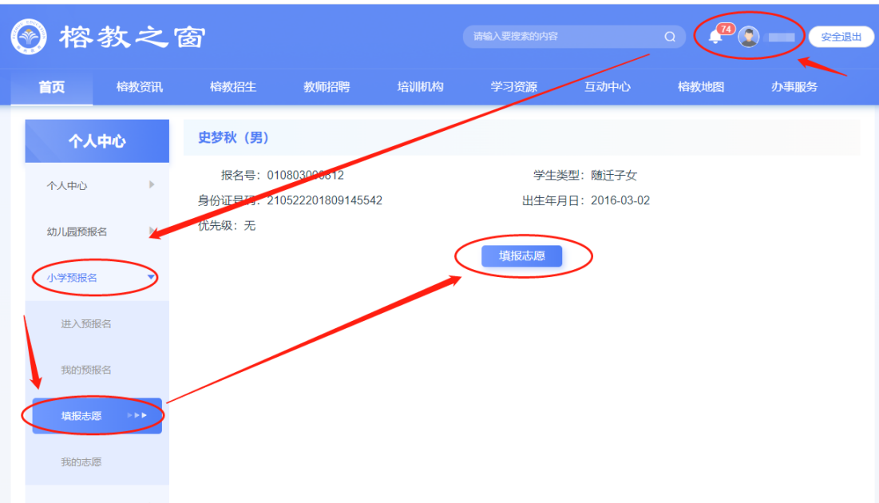Click the triple arrow on 填报志愿
879x503 pixels.
pyautogui.click(x=137, y=415)
